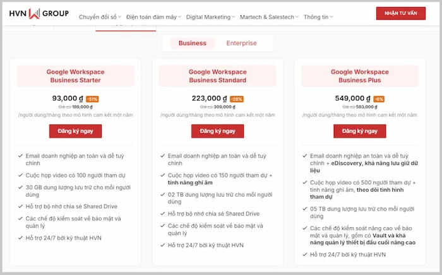Image resolution: width=442 pixels, height=275 pixels.
Task: Click the -6% discount badge
Action: 379,99
